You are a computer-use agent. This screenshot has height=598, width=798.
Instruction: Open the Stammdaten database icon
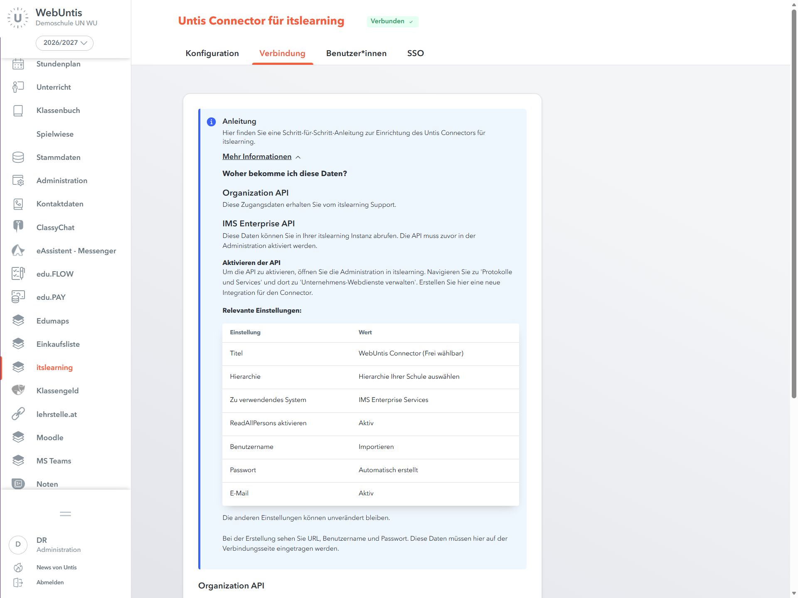(x=18, y=157)
